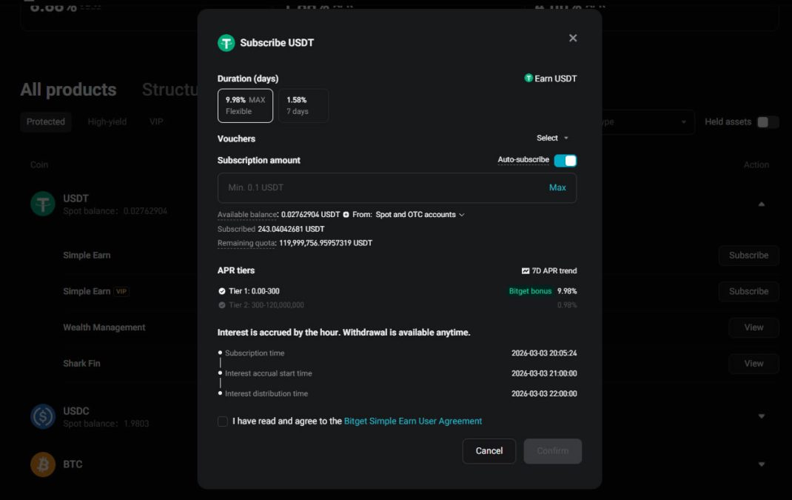Open the product type dropdown behind dialog
792x500 pixels.
[648, 121]
